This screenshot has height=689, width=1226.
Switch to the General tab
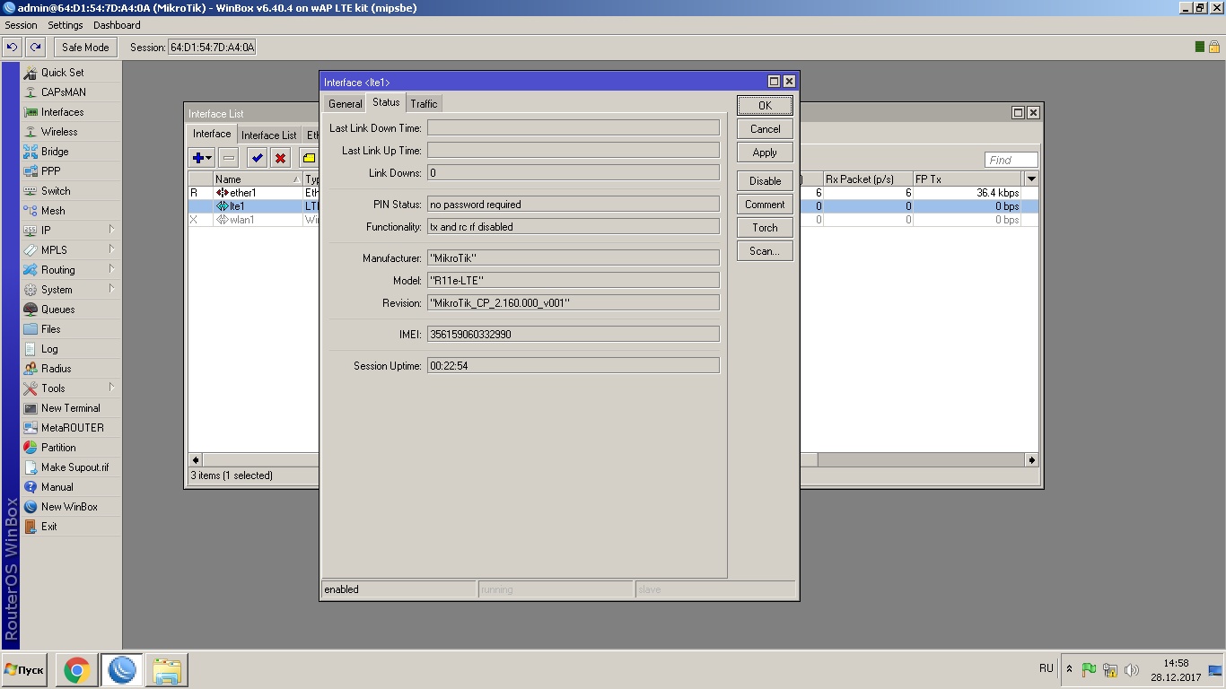tap(345, 104)
